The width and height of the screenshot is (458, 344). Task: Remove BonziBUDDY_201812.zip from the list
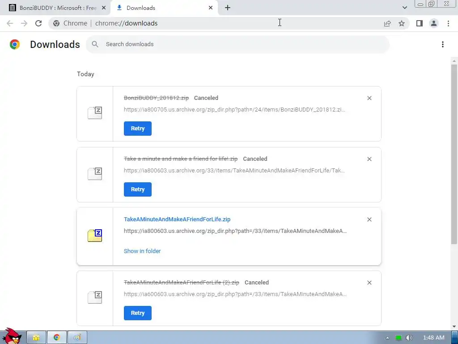(x=369, y=98)
